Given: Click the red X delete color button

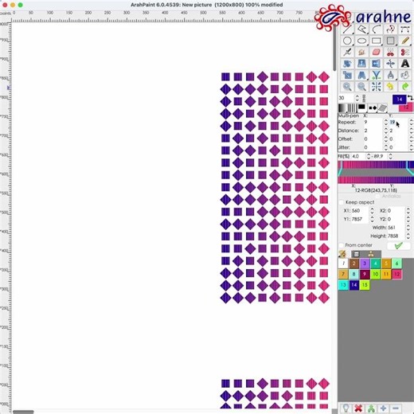Looking at the screenshot, I should click(x=358, y=408).
